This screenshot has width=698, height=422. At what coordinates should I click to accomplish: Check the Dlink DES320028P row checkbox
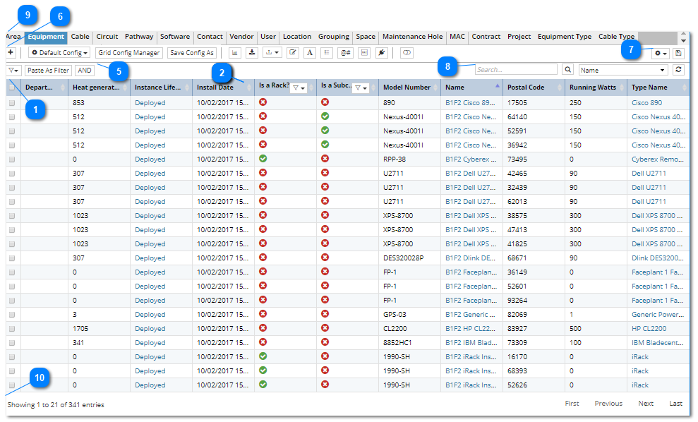coord(12,258)
